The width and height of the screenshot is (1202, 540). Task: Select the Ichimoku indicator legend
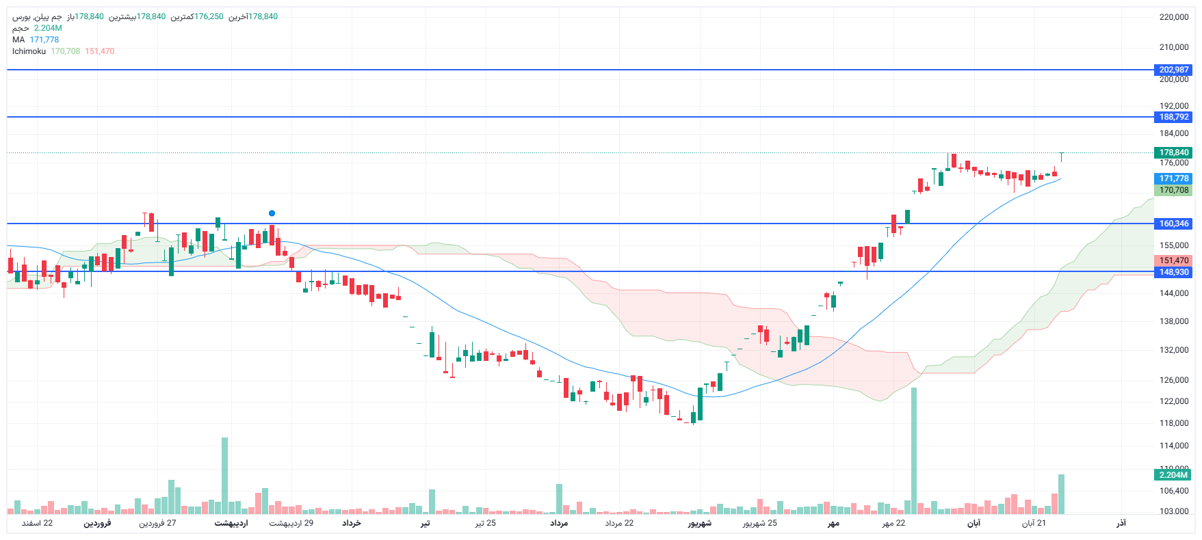(x=29, y=51)
